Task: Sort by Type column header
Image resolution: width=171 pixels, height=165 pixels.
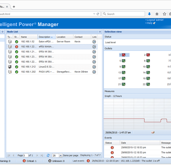Action: [x=10, y=37]
